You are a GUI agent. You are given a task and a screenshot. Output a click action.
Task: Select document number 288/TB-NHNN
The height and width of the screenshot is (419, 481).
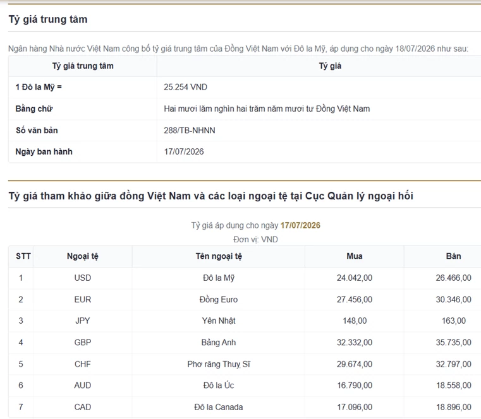189,131
